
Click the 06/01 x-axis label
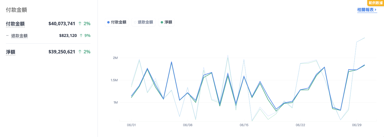coord(131,125)
